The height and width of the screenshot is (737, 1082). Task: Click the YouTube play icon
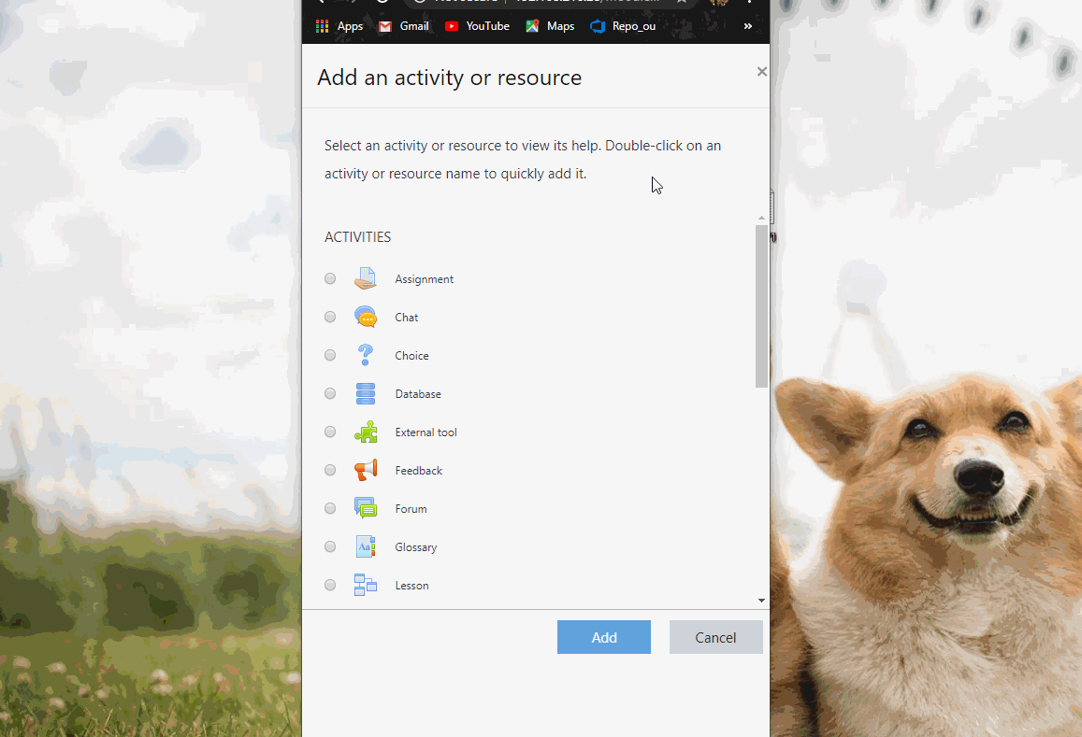[452, 26]
